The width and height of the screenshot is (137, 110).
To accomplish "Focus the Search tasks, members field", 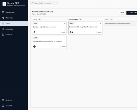I will [44, 3].
